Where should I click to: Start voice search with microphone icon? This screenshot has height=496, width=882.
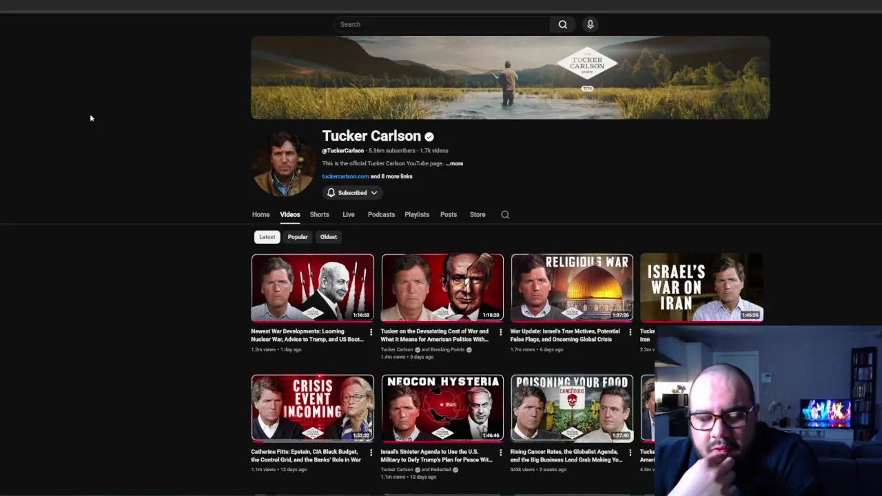tap(590, 24)
